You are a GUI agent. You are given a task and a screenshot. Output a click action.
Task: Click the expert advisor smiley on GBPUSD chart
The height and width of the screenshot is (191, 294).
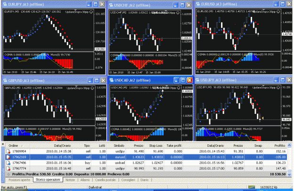(x=92, y=88)
